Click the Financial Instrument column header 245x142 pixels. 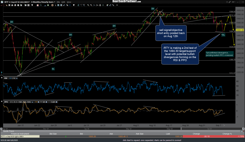pyautogui.click(x=19, y=133)
